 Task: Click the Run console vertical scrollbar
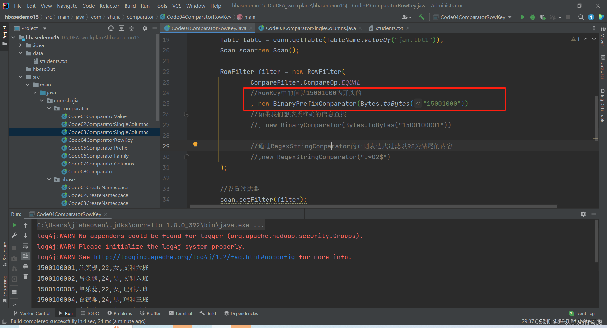tap(597, 241)
